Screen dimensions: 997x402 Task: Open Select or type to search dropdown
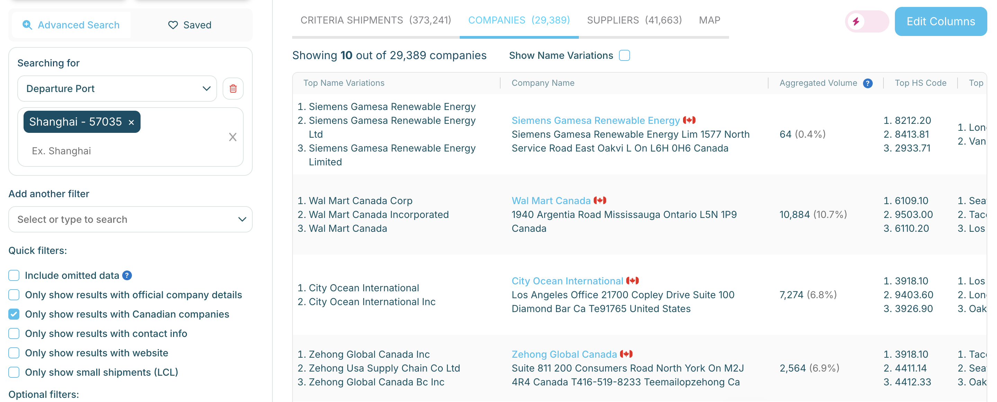131,219
